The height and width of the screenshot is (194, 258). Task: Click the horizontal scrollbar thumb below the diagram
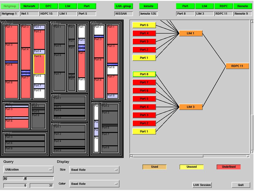(x=168, y=156)
